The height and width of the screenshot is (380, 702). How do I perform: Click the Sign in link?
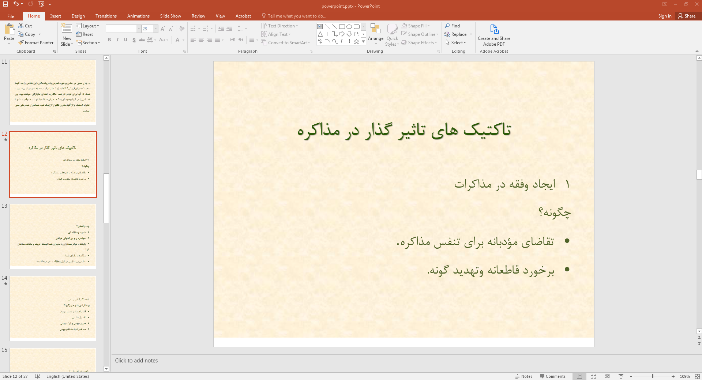(x=664, y=16)
